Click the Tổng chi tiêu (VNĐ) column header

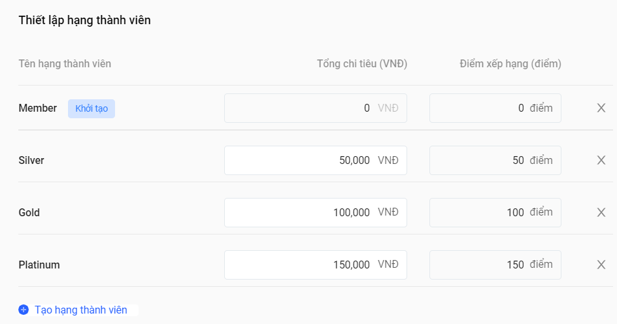point(362,64)
